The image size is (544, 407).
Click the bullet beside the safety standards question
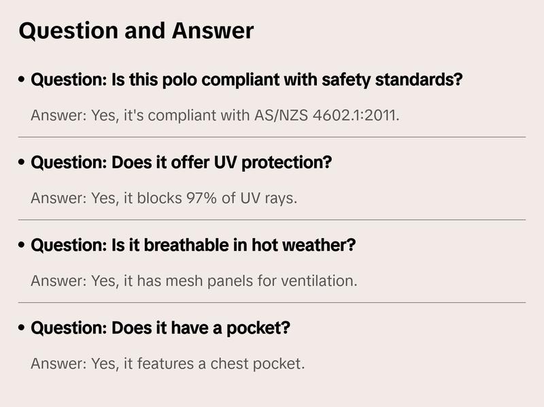click(x=23, y=80)
